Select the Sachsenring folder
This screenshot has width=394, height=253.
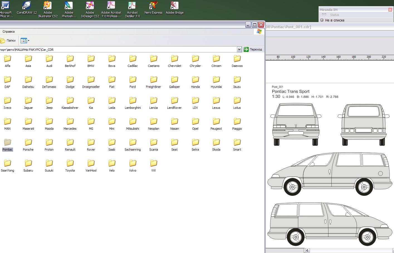[133, 145]
